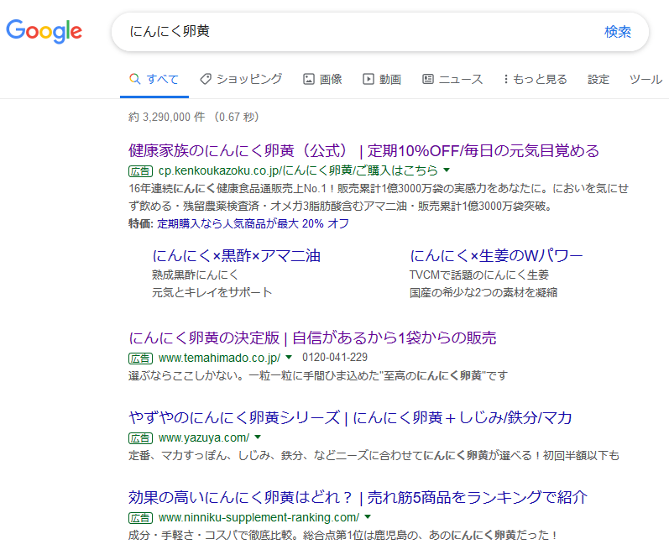Open にんにく×生姜のWパワー sitelink
Image resolution: width=669 pixels, height=555 pixels.
click(x=496, y=256)
